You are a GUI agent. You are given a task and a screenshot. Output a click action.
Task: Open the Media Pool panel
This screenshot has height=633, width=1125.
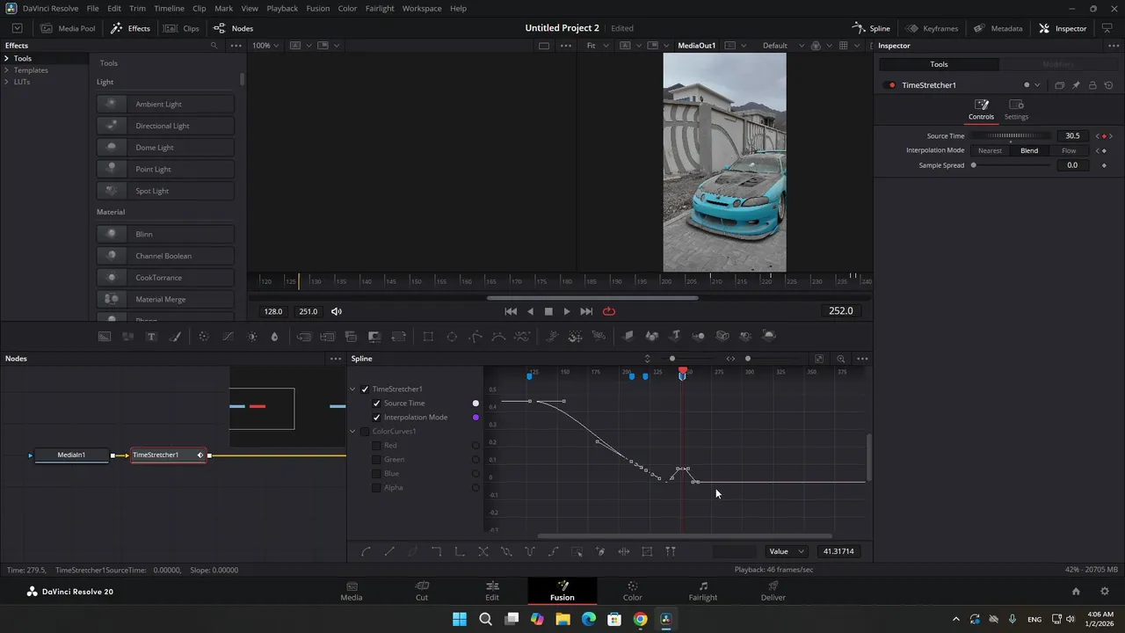coord(68,28)
